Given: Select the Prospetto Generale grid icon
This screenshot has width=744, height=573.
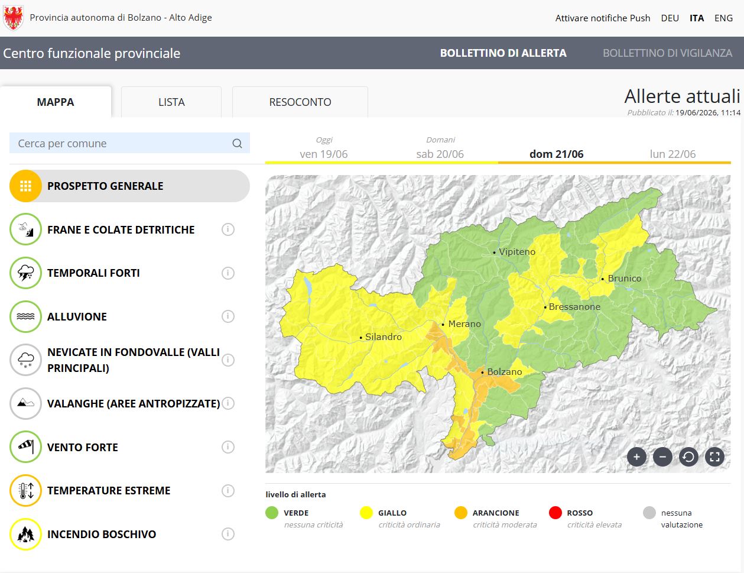Looking at the screenshot, I should pos(25,186).
